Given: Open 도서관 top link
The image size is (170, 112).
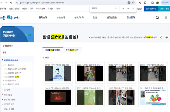Looking at the screenshot, I should (50, 9).
